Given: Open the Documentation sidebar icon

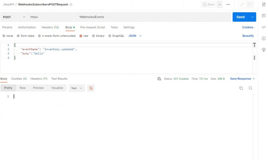Looking at the screenshot, I should (x=264, y=4).
